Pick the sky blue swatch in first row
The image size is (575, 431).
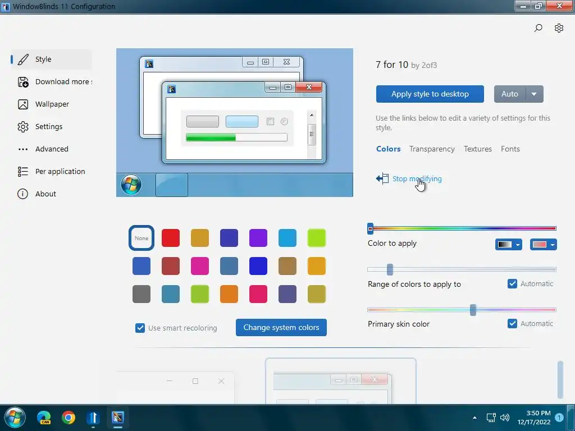pyautogui.click(x=287, y=238)
